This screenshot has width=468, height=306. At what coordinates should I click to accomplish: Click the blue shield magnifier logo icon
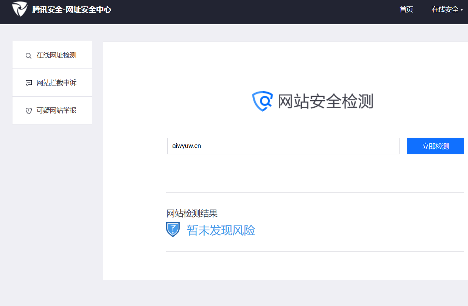[x=262, y=101]
